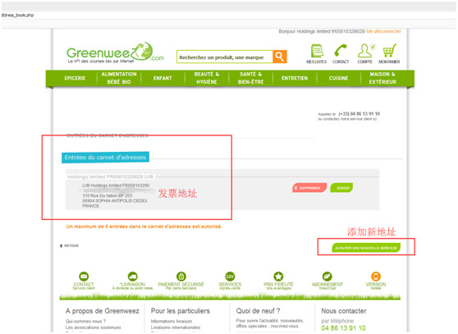Open the Mon Panier shopping cart icon
458x334 pixels.
[389, 51]
